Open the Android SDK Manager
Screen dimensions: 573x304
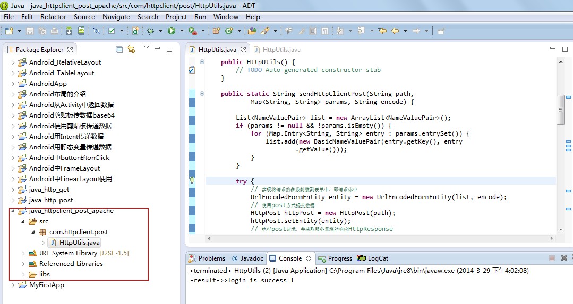point(69,31)
